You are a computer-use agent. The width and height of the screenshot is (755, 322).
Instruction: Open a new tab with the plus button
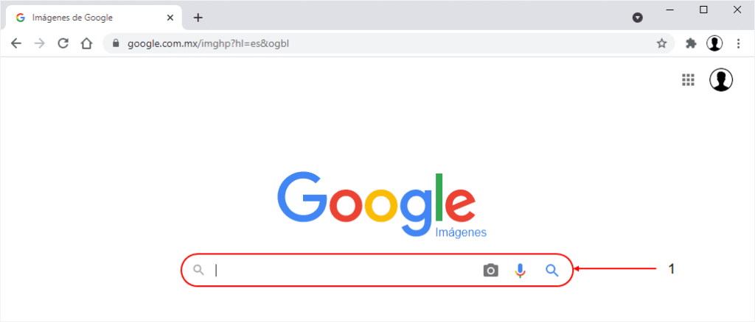click(198, 18)
